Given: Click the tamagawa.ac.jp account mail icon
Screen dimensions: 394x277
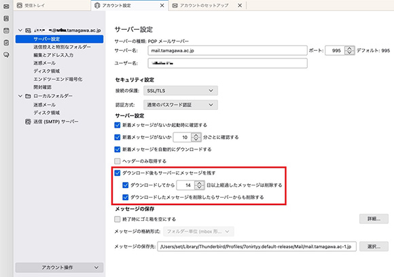Looking at the screenshot, I should coord(28,31).
